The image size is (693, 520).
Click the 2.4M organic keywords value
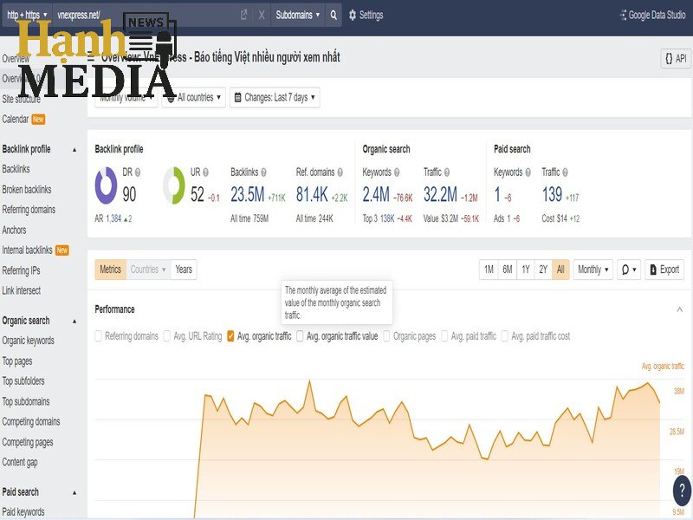click(x=376, y=194)
